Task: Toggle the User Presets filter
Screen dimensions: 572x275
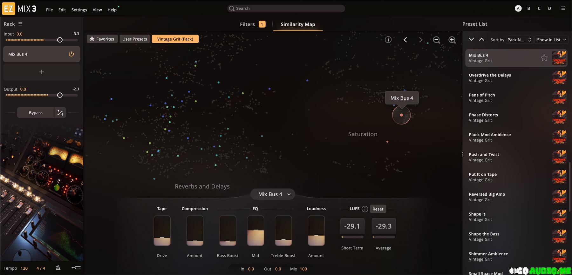Action: click(x=135, y=39)
